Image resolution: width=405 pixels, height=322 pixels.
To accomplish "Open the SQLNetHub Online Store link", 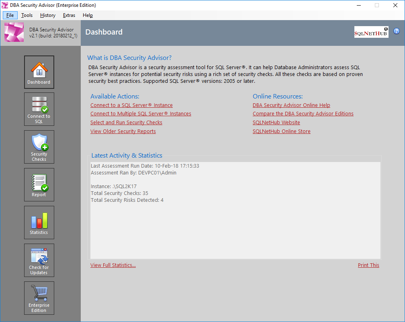I will point(282,131).
